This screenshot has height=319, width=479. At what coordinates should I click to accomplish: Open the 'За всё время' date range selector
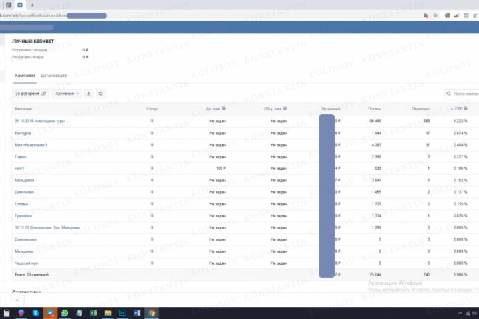click(x=30, y=94)
